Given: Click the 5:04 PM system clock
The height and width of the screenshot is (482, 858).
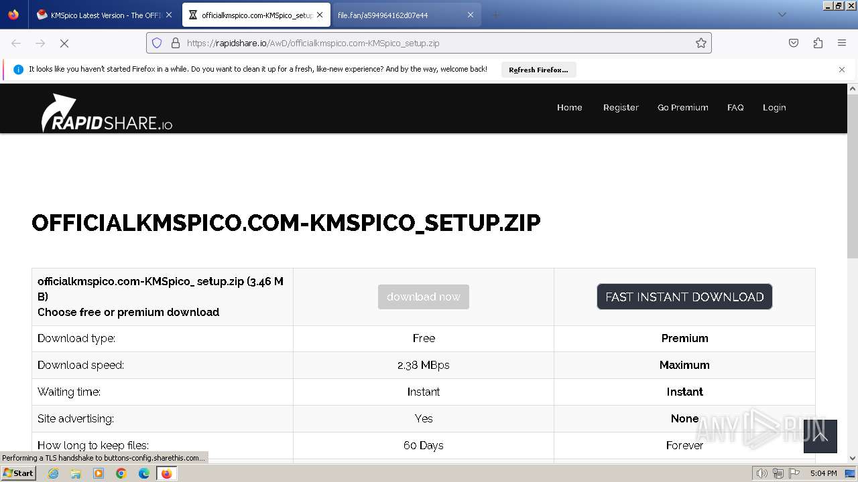Looking at the screenshot, I should pos(823,473).
